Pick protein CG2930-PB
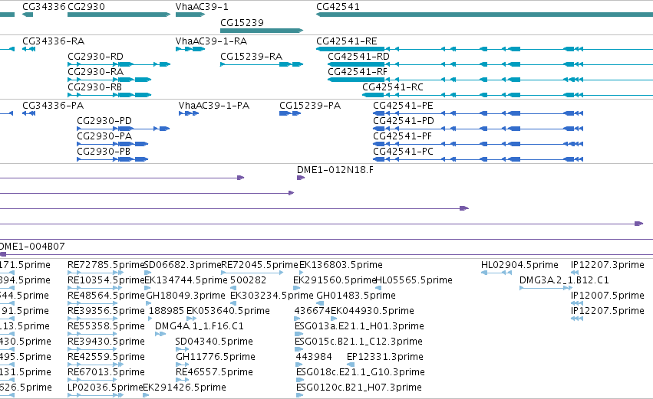Viewport: 653px width, 399px height. click(x=104, y=152)
